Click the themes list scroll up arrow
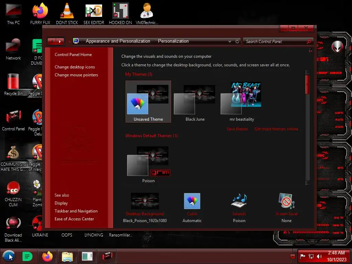This screenshot has width=352, height=264. pos(307,72)
